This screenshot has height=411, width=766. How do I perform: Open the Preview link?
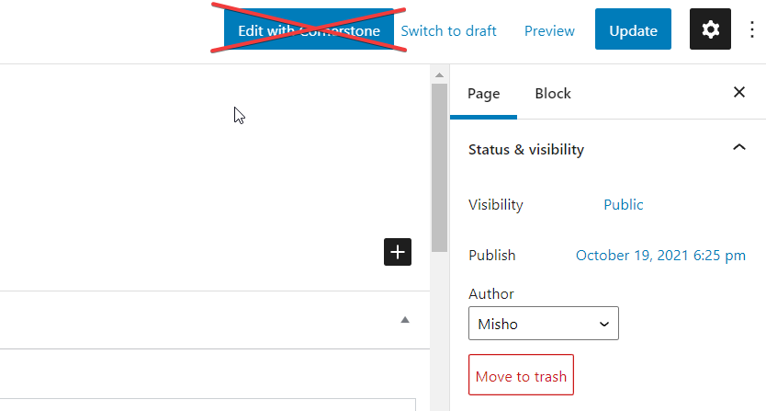[x=549, y=30]
